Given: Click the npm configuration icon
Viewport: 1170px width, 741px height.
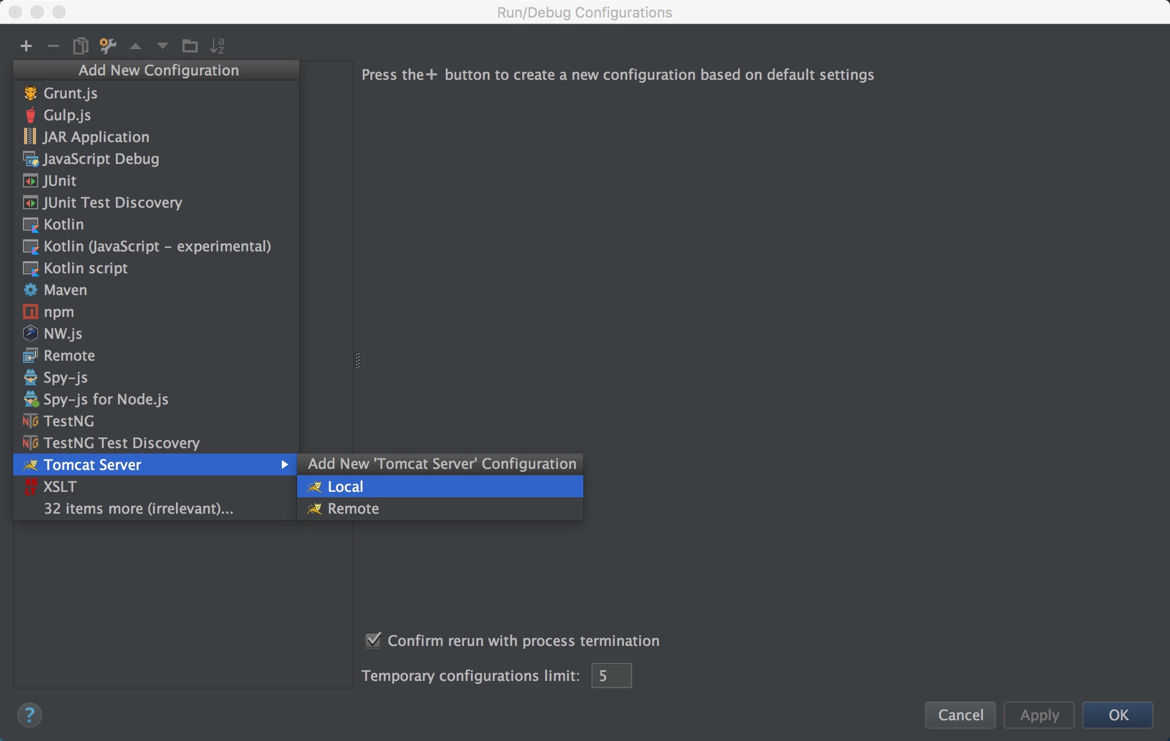Looking at the screenshot, I should coord(30,311).
